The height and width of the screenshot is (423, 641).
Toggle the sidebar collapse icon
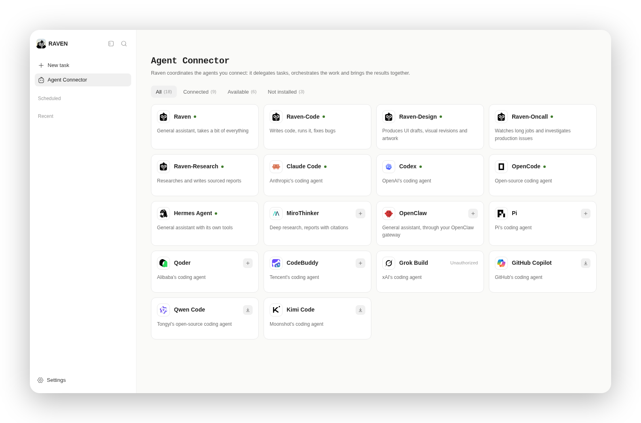(111, 44)
